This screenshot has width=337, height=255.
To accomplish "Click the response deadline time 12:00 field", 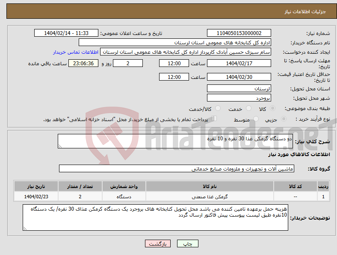I will (x=174, y=64).
